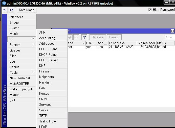
Task: Maximize the DHCP Client inner window
Action: pyautogui.click(x=172, y=31)
